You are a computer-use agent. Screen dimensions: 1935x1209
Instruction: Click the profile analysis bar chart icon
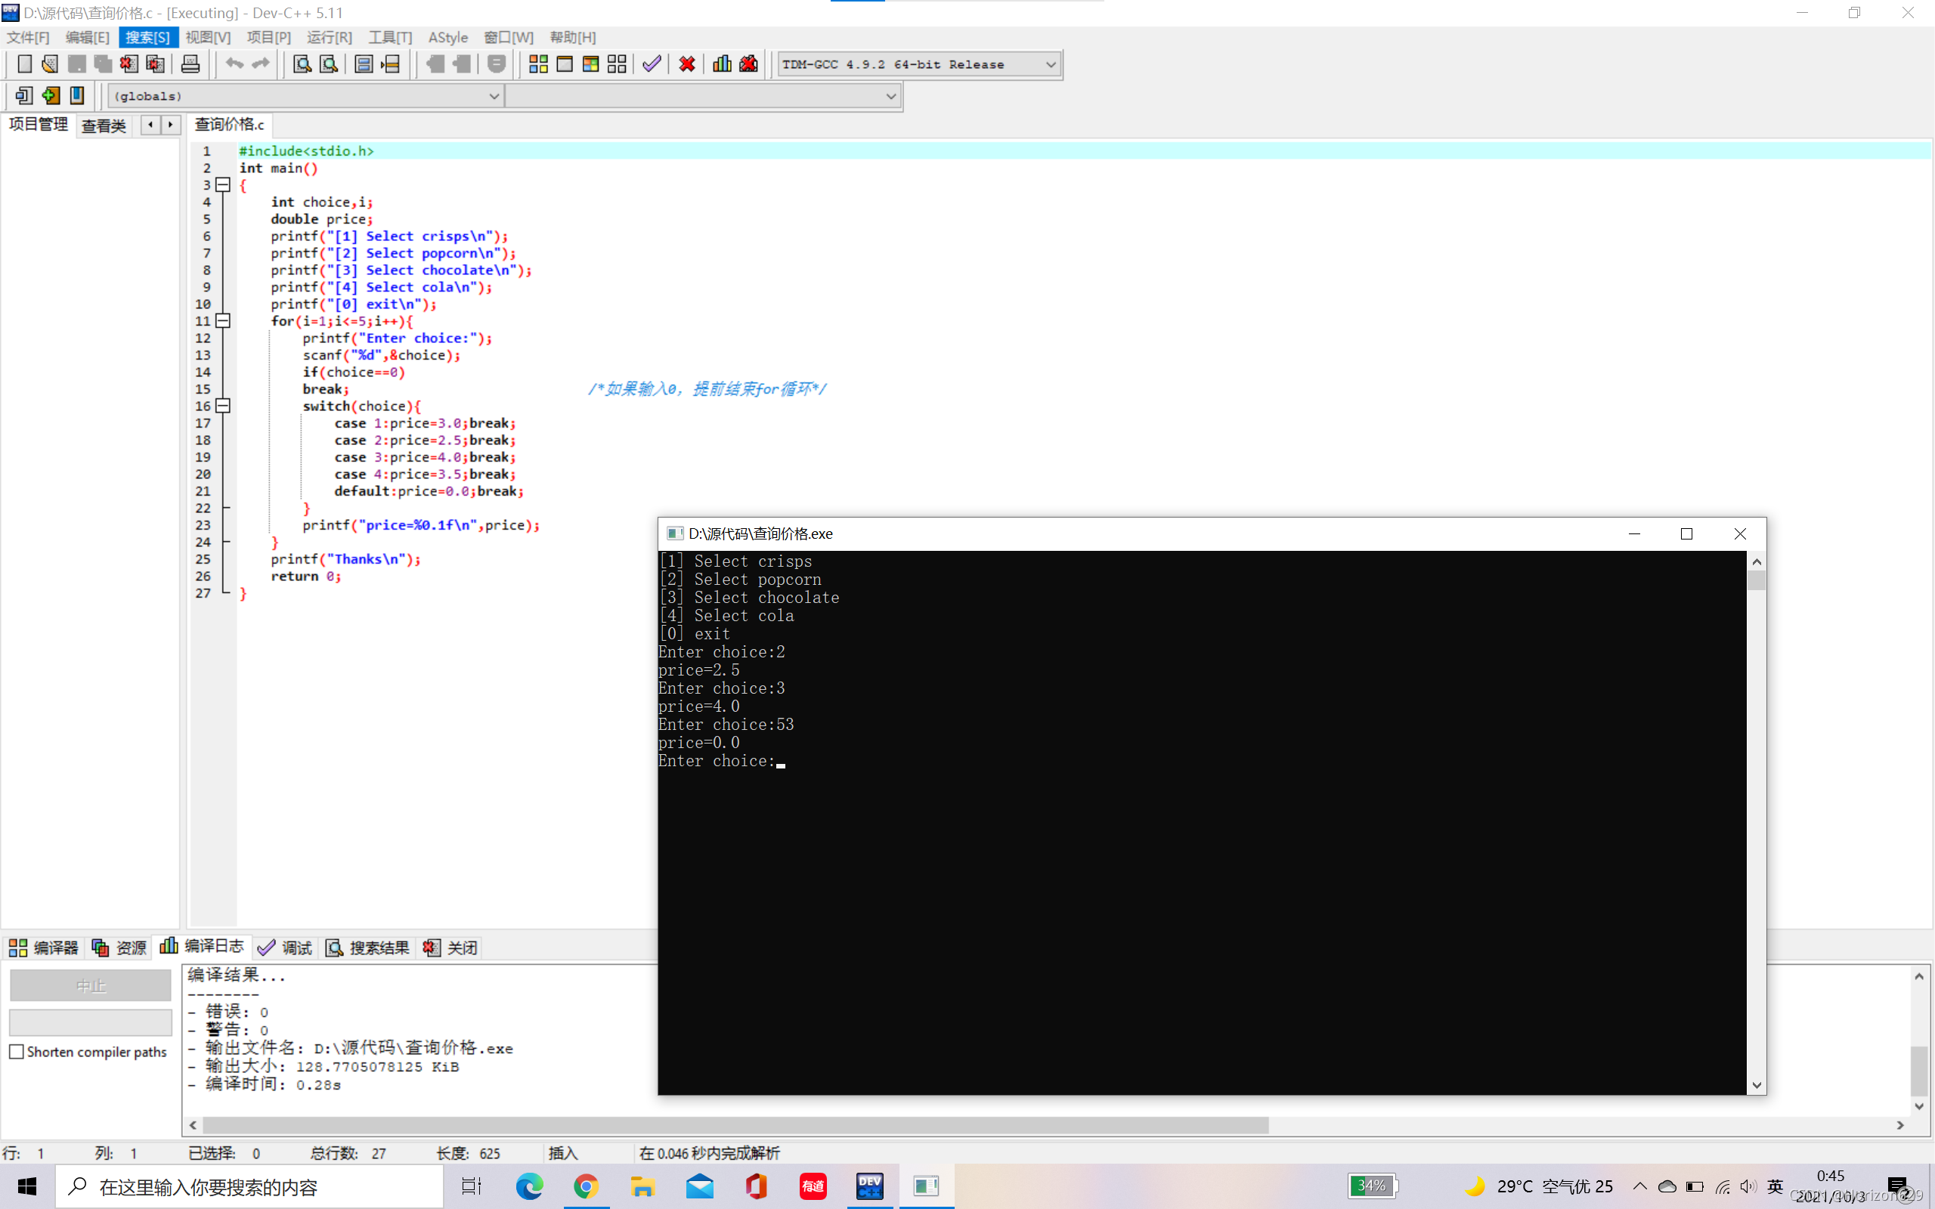tap(722, 64)
